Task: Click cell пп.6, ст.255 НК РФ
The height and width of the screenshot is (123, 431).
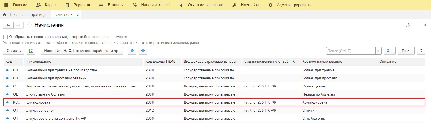Action: click(x=271, y=102)
